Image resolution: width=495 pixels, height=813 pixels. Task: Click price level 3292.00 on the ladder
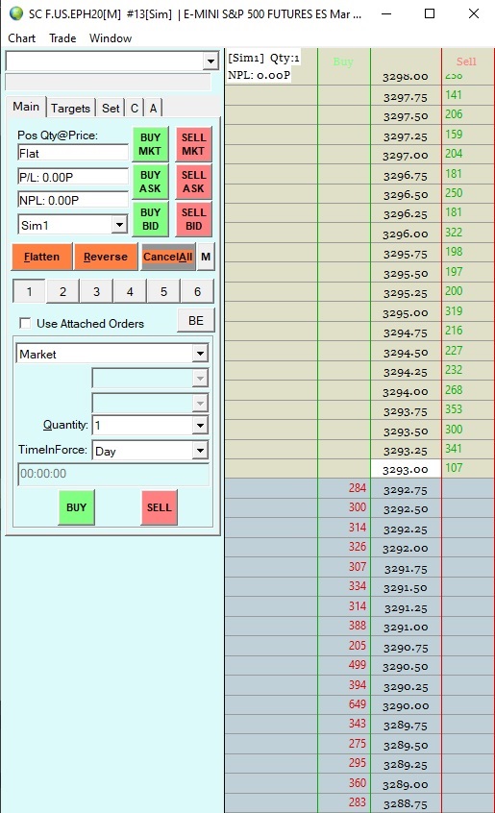[x=406, y=548]
